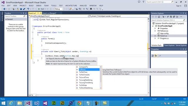188x106 pixels.
Task: Click the View Code icon in Solution Explorer
Action: 181,17
